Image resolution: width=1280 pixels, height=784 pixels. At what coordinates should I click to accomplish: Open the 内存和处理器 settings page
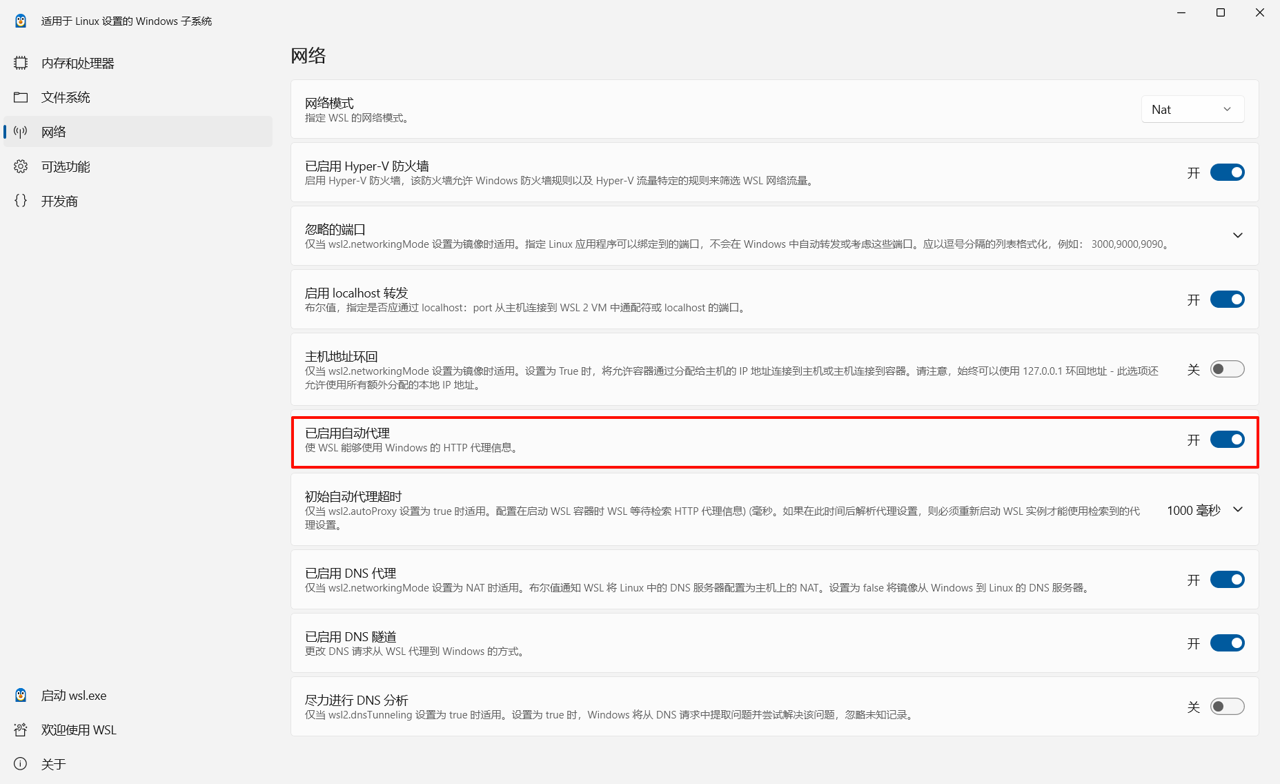coord(138,63)
